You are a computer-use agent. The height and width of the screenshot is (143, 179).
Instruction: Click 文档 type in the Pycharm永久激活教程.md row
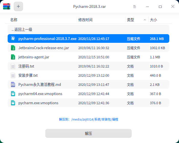click(x=130, y=85)
